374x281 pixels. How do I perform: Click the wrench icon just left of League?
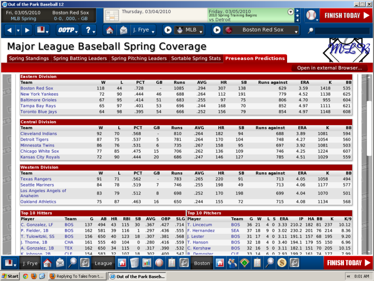coord(85,263)
